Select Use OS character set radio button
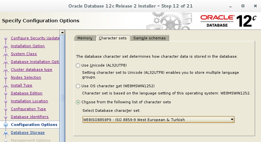The image size is (261, 142). [x=78, y=86]
